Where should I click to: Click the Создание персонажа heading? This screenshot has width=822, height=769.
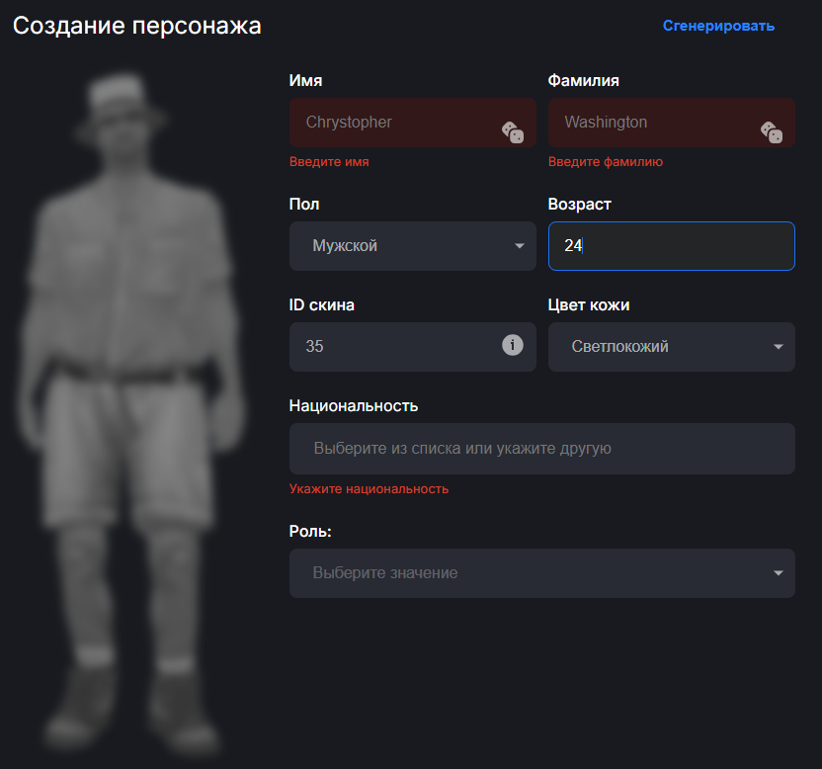click(x=136, y=26)
